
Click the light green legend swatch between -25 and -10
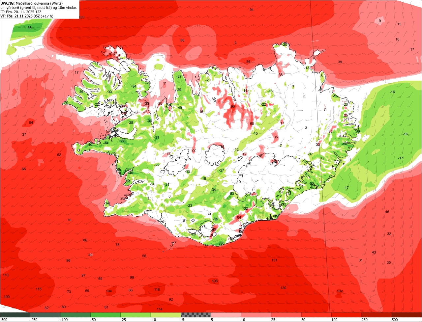[136, 315]
